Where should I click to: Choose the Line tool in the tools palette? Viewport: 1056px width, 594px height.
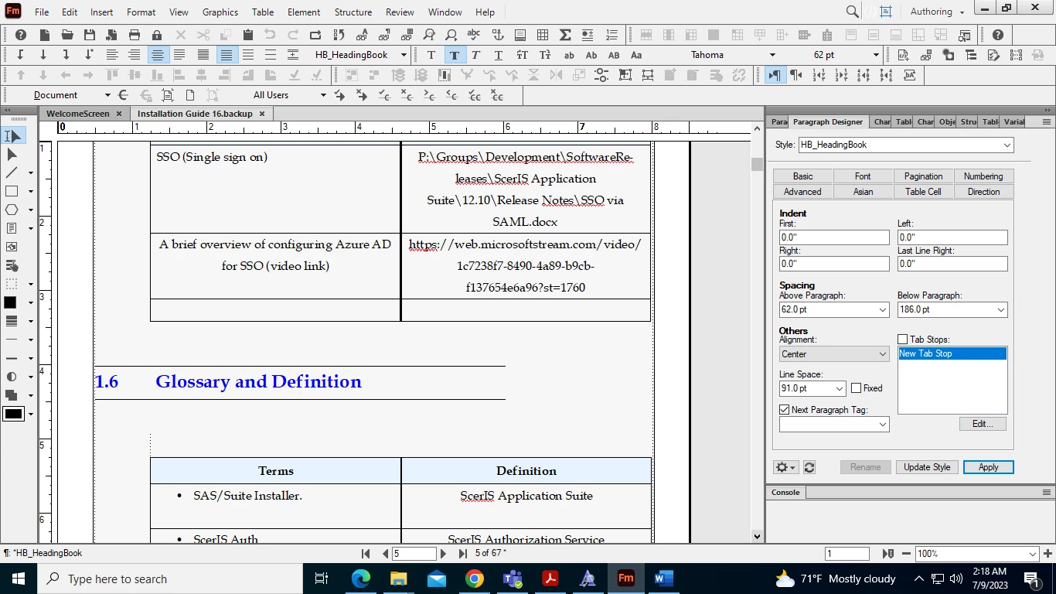click(x=12, y=172)
